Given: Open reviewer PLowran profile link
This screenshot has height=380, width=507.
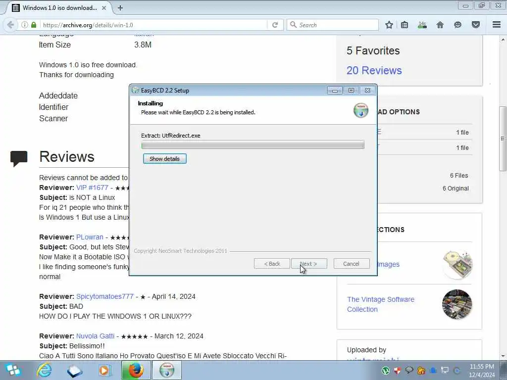Looking at the screenshot, I should [90, 237].
